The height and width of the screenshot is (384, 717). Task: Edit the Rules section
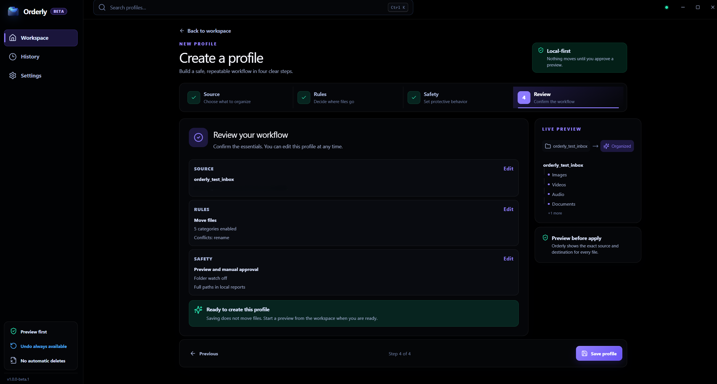(508, 209)
